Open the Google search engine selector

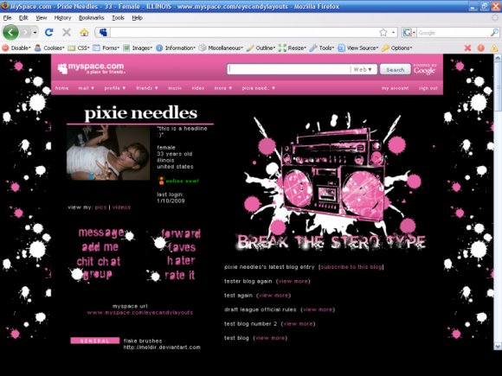coord(409,32)
